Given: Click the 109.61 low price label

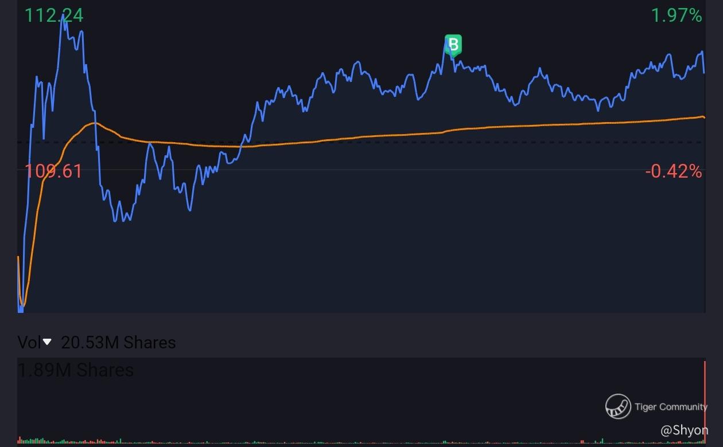Looking at the screenshot, I should click(x=53, y=171).
